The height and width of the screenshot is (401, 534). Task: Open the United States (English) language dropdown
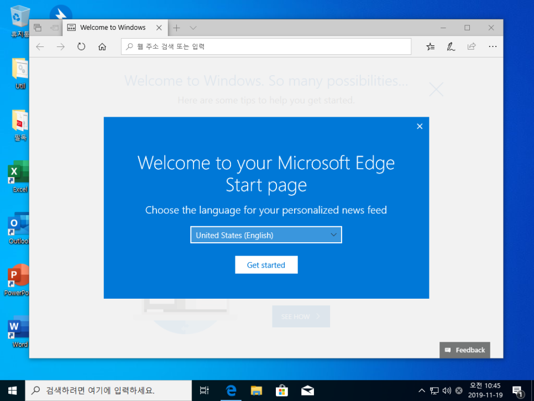click(x=266, y=235)
